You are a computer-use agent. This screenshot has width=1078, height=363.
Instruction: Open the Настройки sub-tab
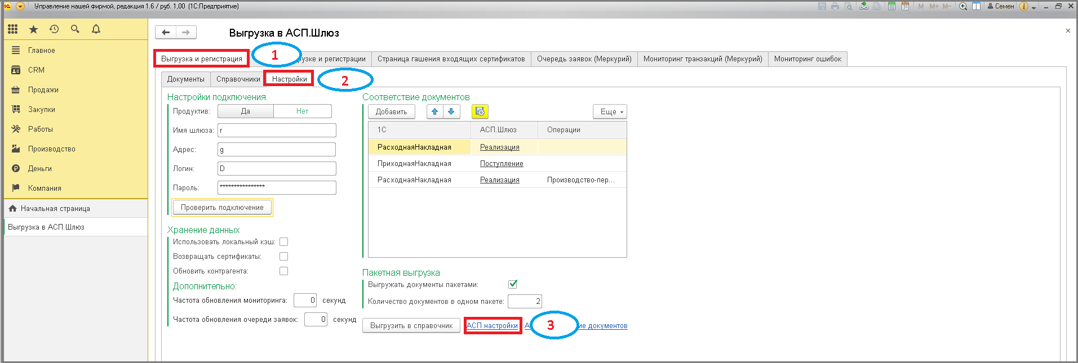coord(290,79)
